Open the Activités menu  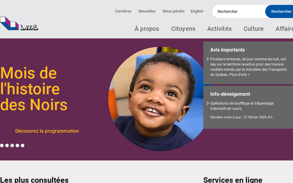[x=219, y=29]
